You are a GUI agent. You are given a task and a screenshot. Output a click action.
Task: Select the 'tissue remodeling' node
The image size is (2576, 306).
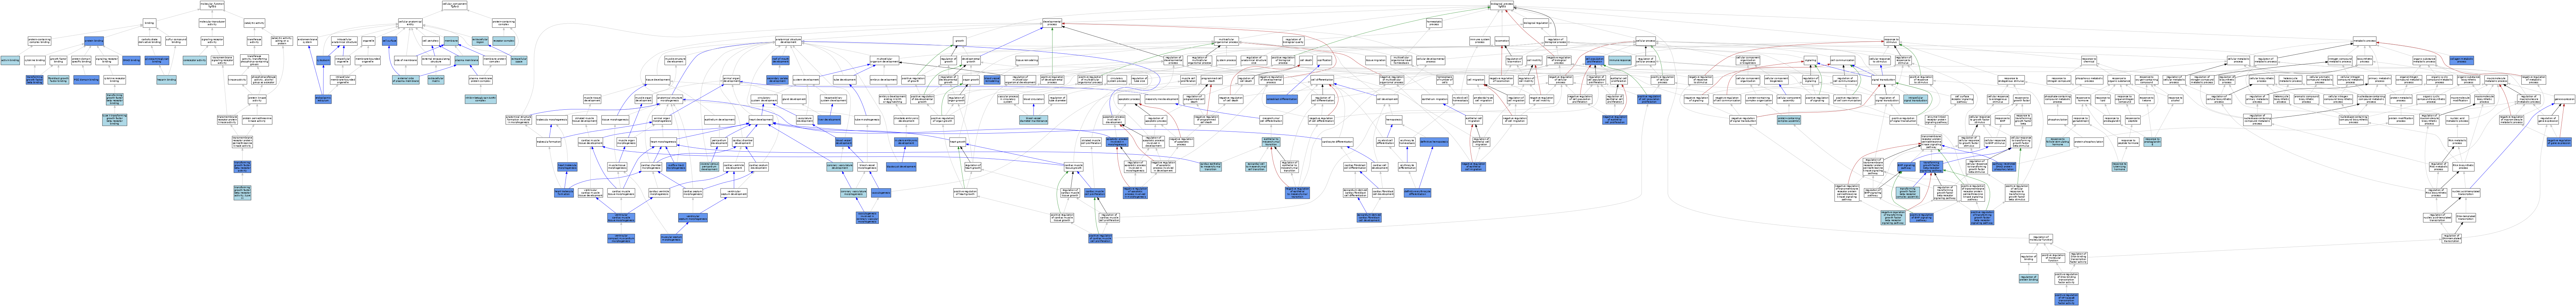tap(1027, 60)
